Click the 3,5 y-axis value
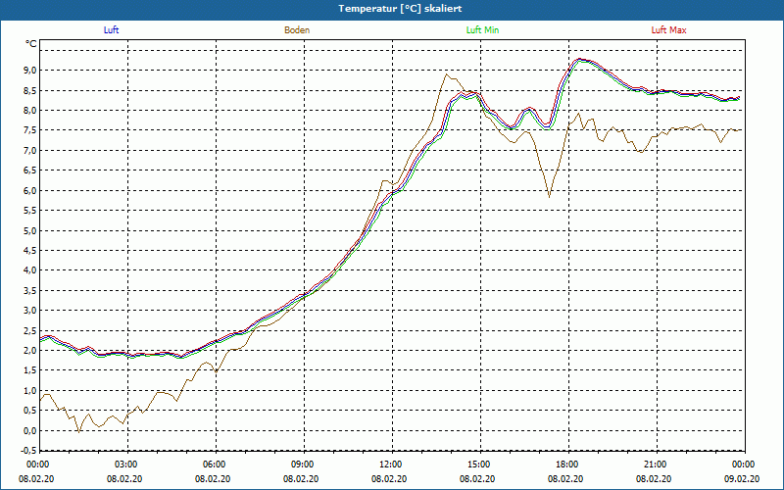This screenshot has width=784, height=490. [x=30, y=290]
